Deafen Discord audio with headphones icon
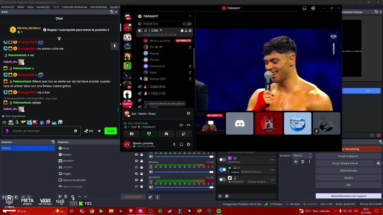The image size is (383, 215). pos(181,144)
